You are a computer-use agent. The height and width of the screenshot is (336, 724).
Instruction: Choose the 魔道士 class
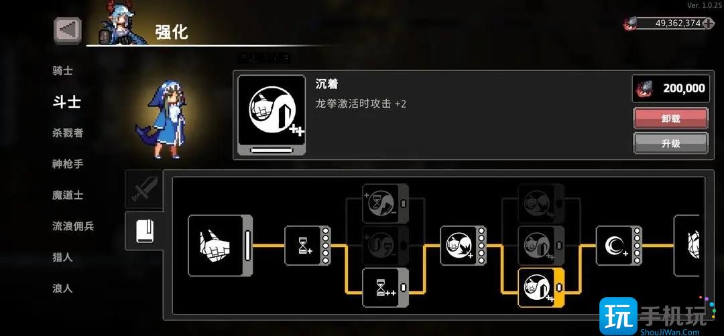(68, 195)
